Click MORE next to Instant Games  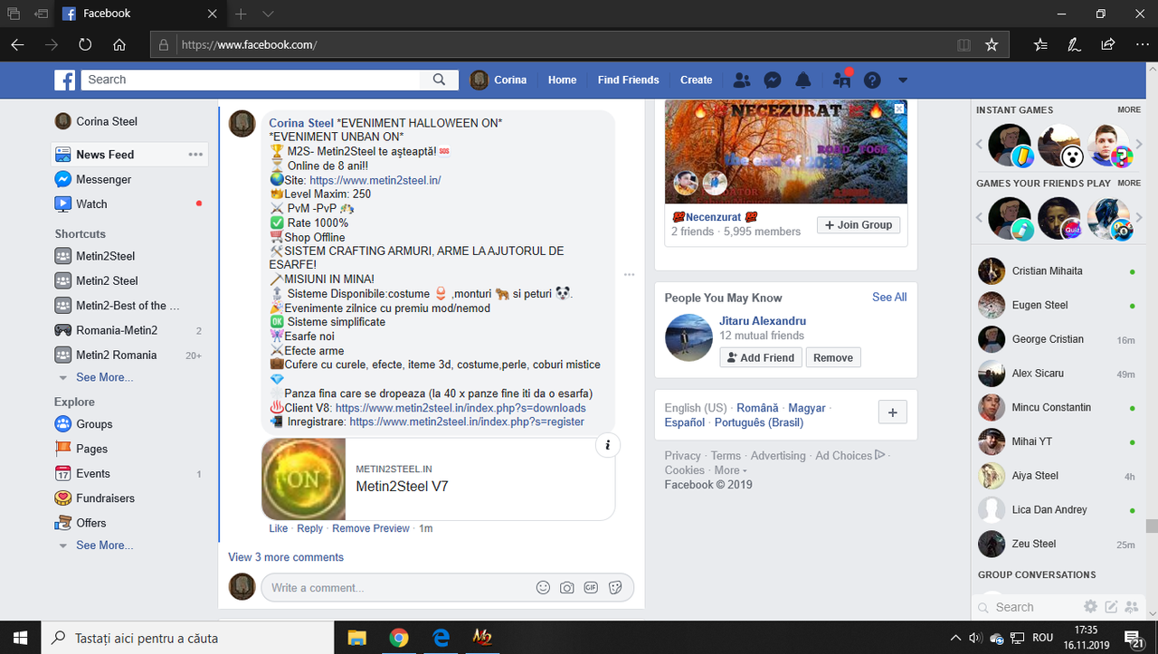1129,109
